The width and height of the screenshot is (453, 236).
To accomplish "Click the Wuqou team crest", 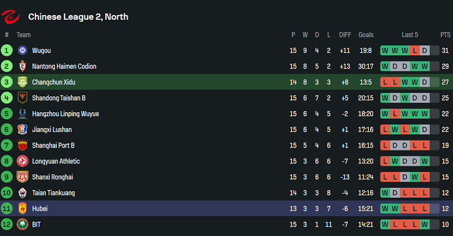I will (x=23, y=51).
